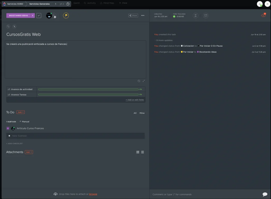
Task: Filter subtasks by All
Action: coord(135,113)
